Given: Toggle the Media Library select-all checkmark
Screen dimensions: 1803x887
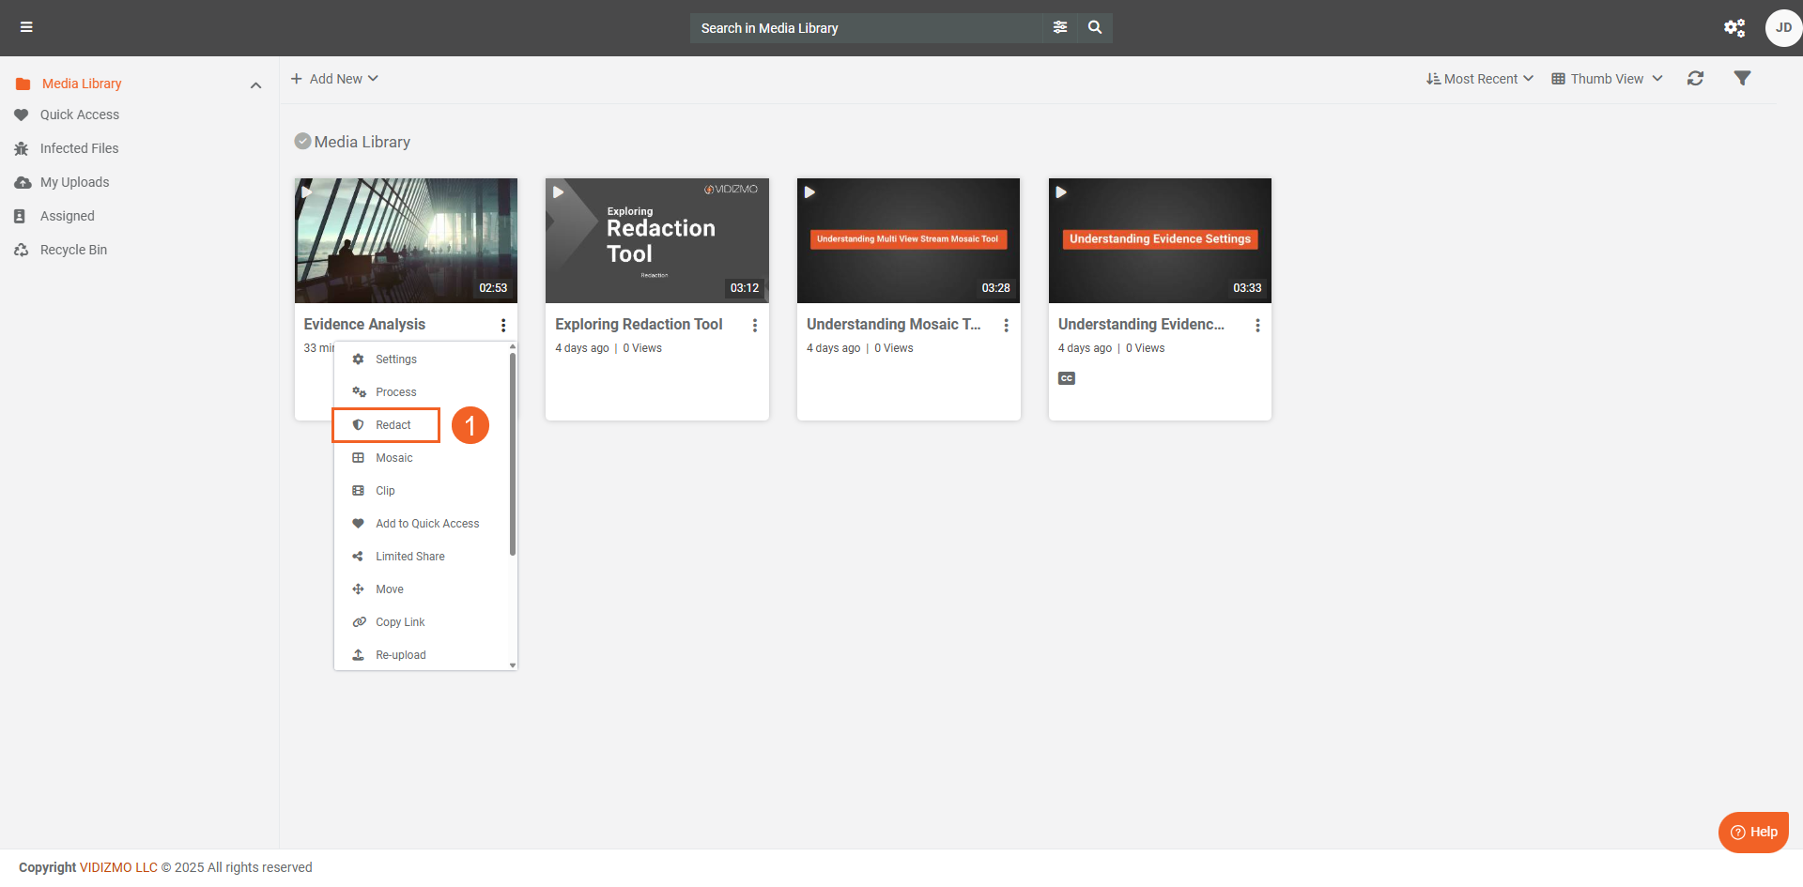Looking at the screenshot, I should tap(302, 142).
